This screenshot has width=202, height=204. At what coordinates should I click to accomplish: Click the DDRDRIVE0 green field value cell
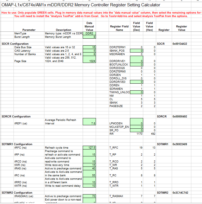(137, 82)
